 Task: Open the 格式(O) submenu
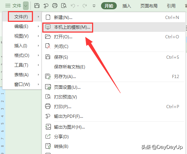(22, 55)
